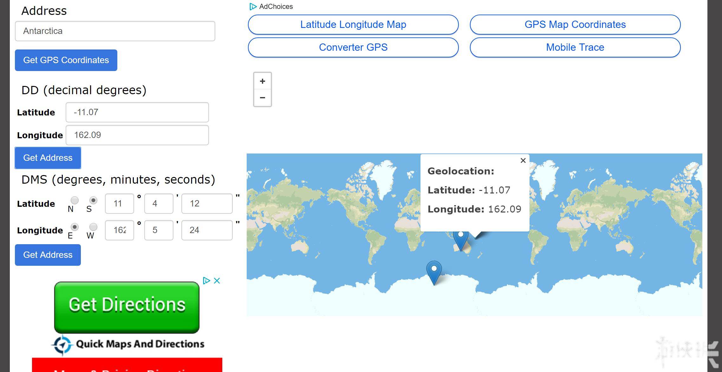This screenshot has height=372, width=722.
Task: Select N for DMS latitude
Action: tap(75, 200)
